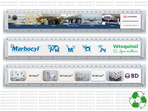This screenshot has height=111, width=148.
Task: Click the DB Schenker logo on the top ruler's white panel
Action: pos(130,17)
